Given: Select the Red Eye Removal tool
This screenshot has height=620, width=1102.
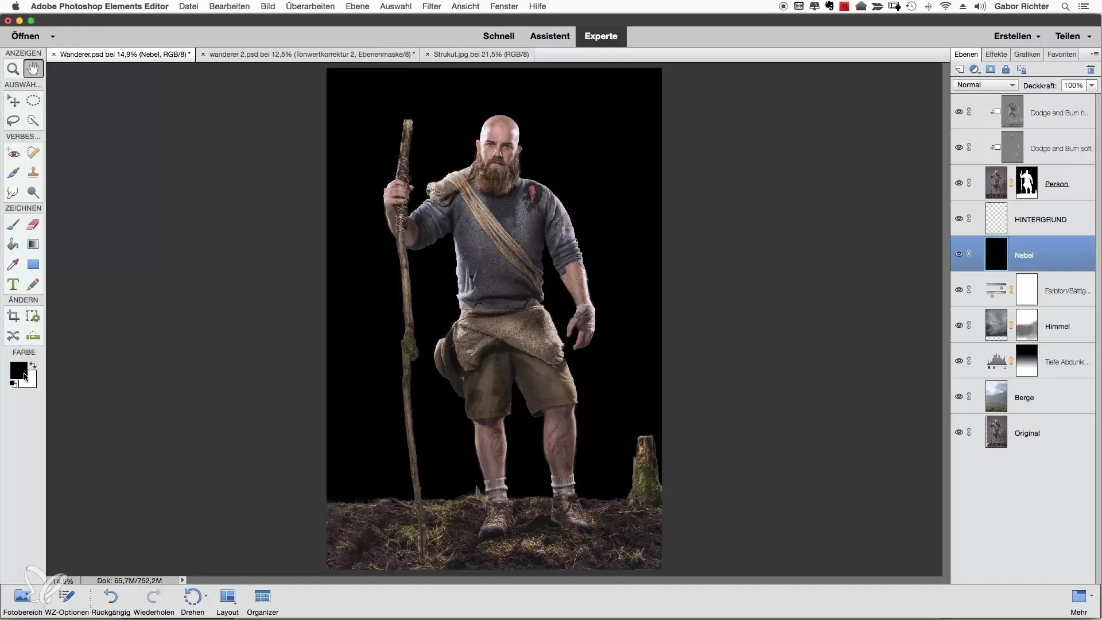Looking at the screenshot, I should tap(13, 153).
